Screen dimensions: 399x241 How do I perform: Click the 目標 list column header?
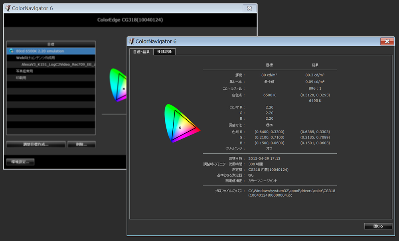point(51,44)
